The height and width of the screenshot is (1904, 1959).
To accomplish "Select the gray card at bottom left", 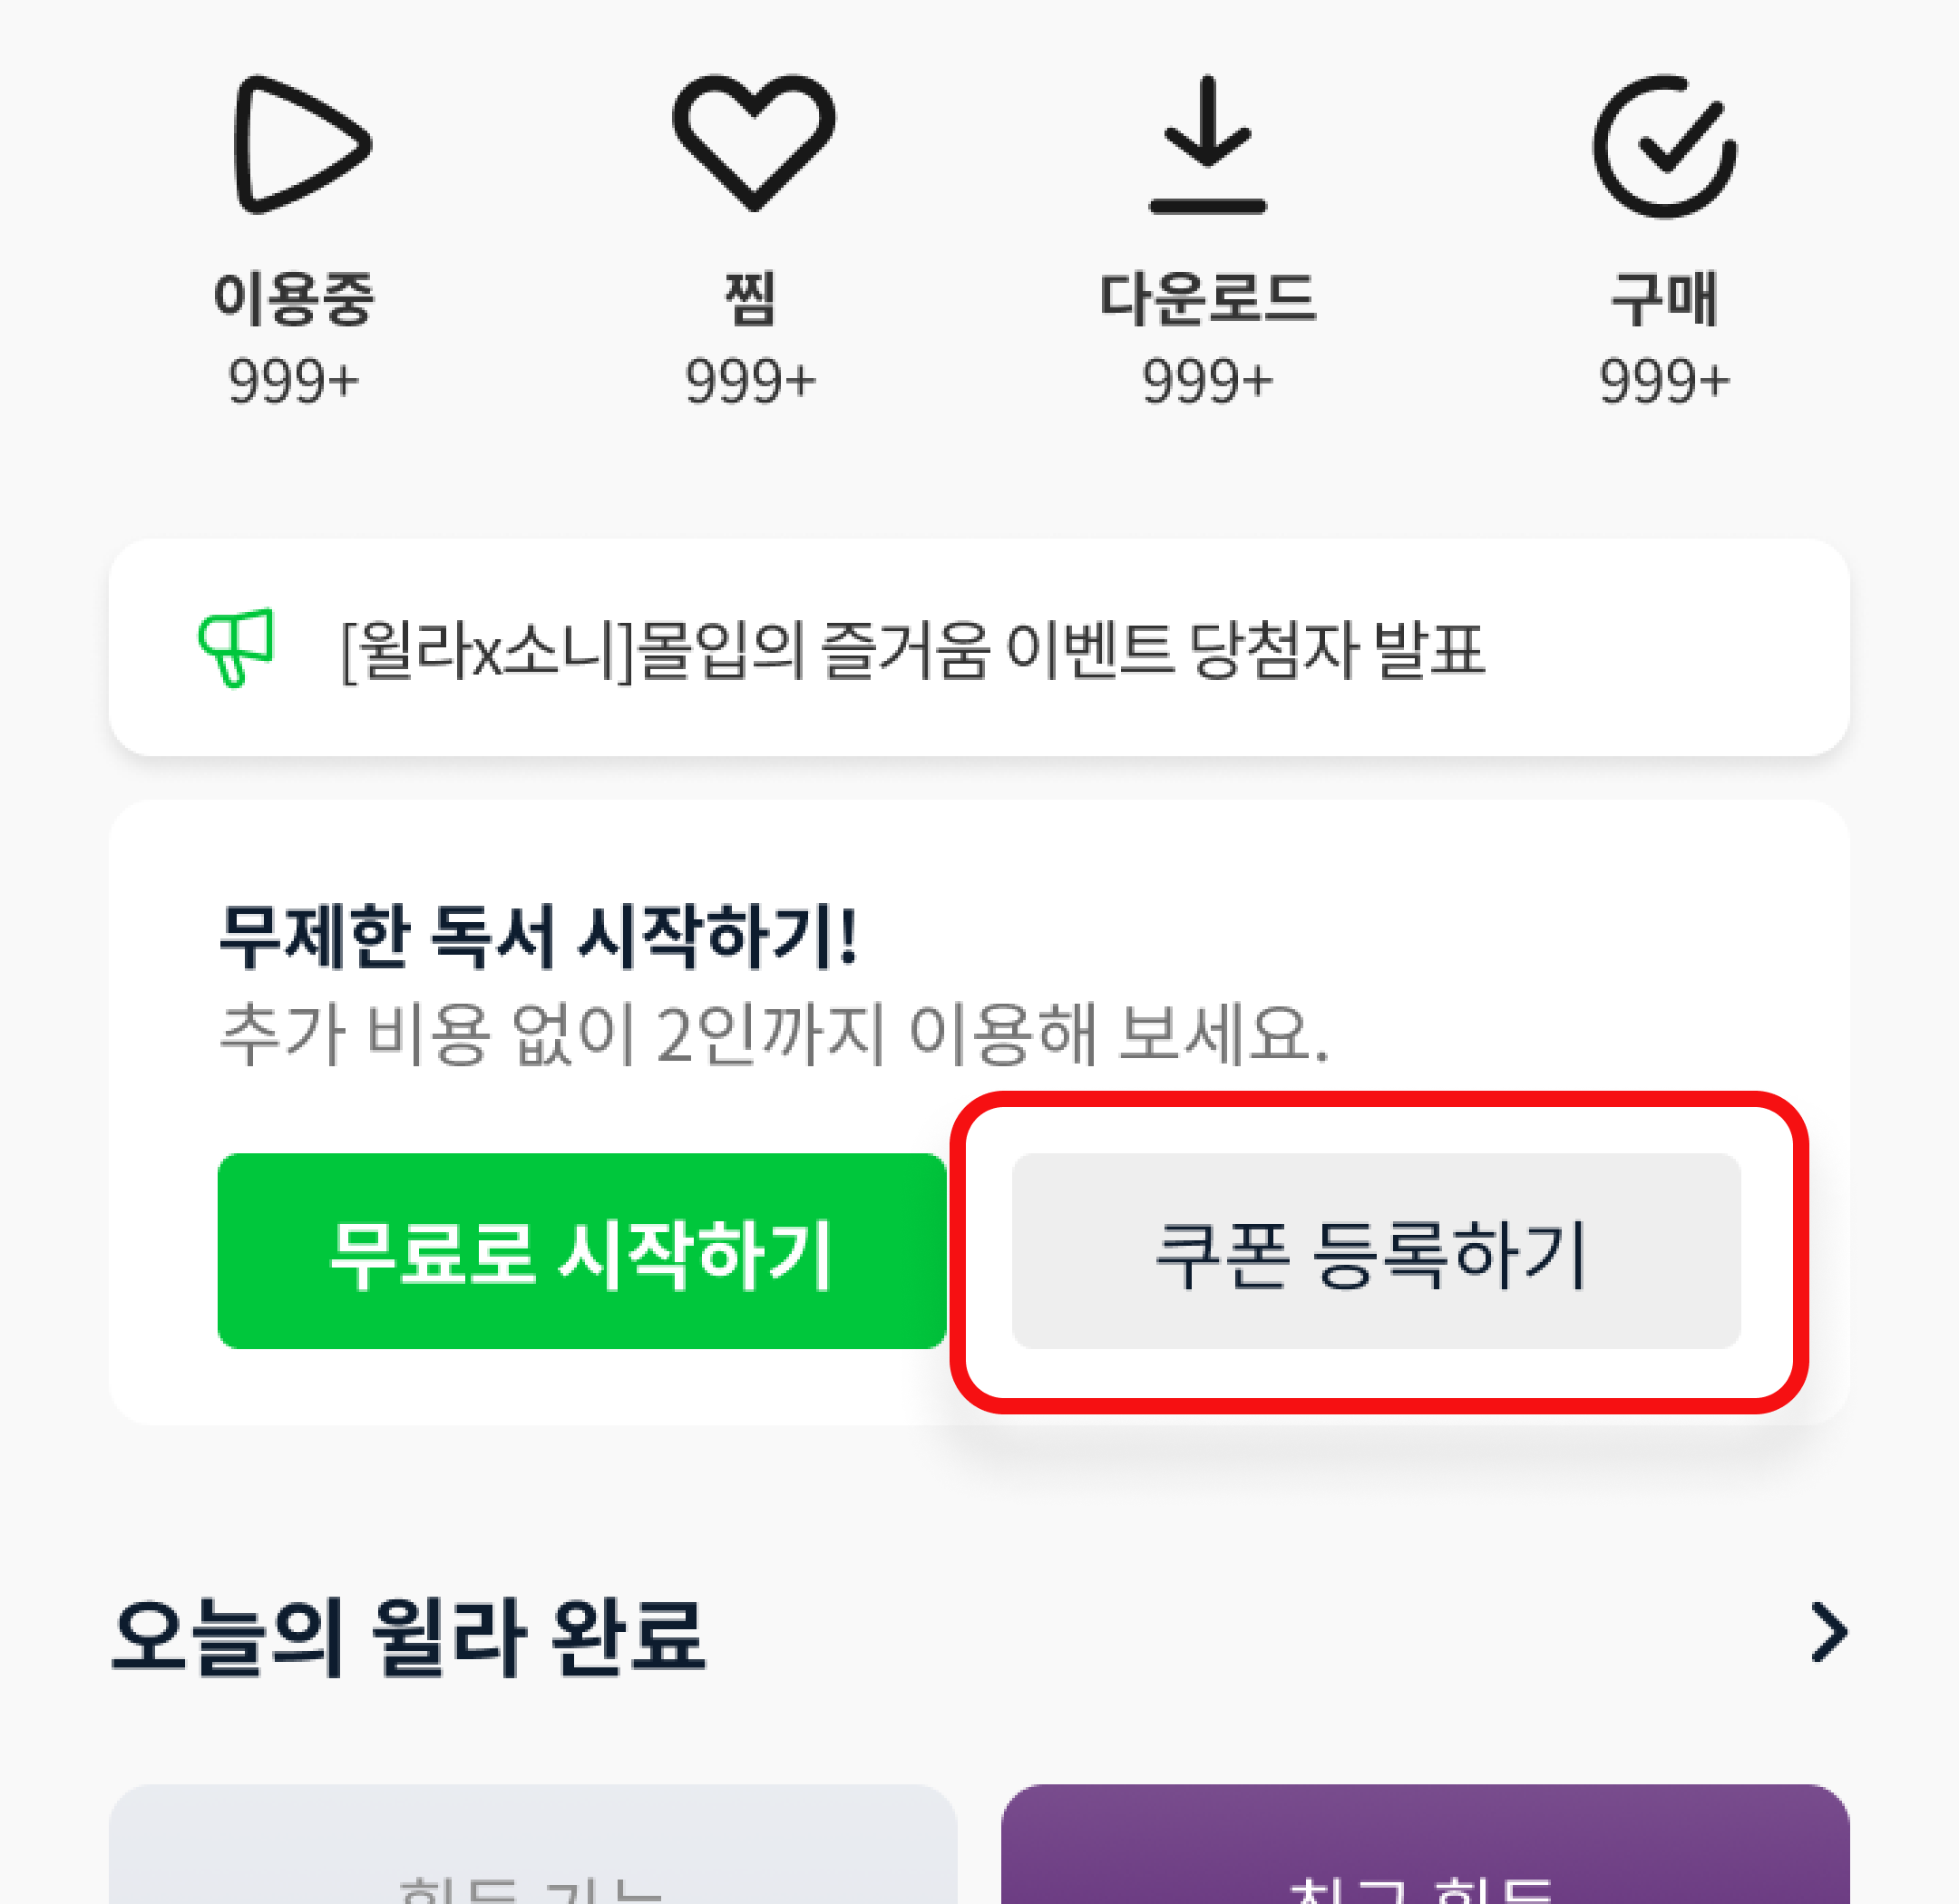I will pos(533,1844).
